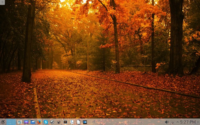Open the desktop toolbox menu in the top-left corner
Viewport: 200px width, 125px height.
(2, 2)
